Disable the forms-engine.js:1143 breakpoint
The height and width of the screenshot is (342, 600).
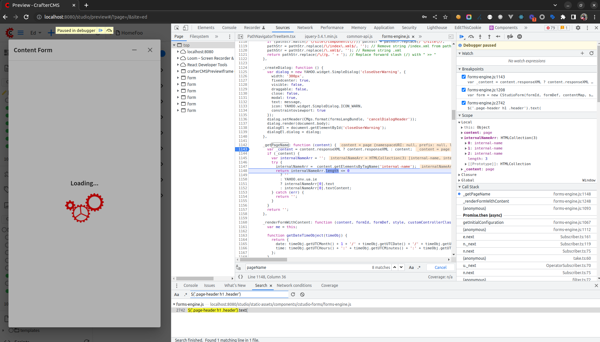point(464,77)
